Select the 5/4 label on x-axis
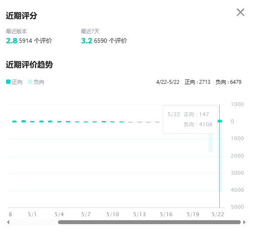Image resolution: width=256 pixels, height=232 pixels. pos(59,215)
